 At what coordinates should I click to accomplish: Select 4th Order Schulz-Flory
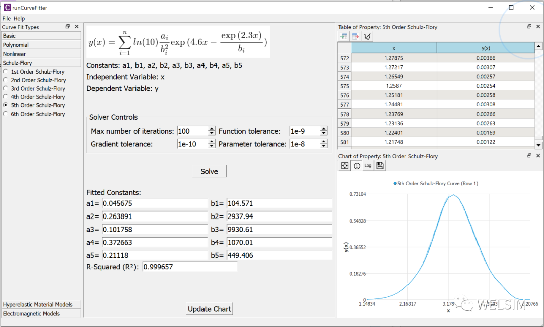[34, 97]
